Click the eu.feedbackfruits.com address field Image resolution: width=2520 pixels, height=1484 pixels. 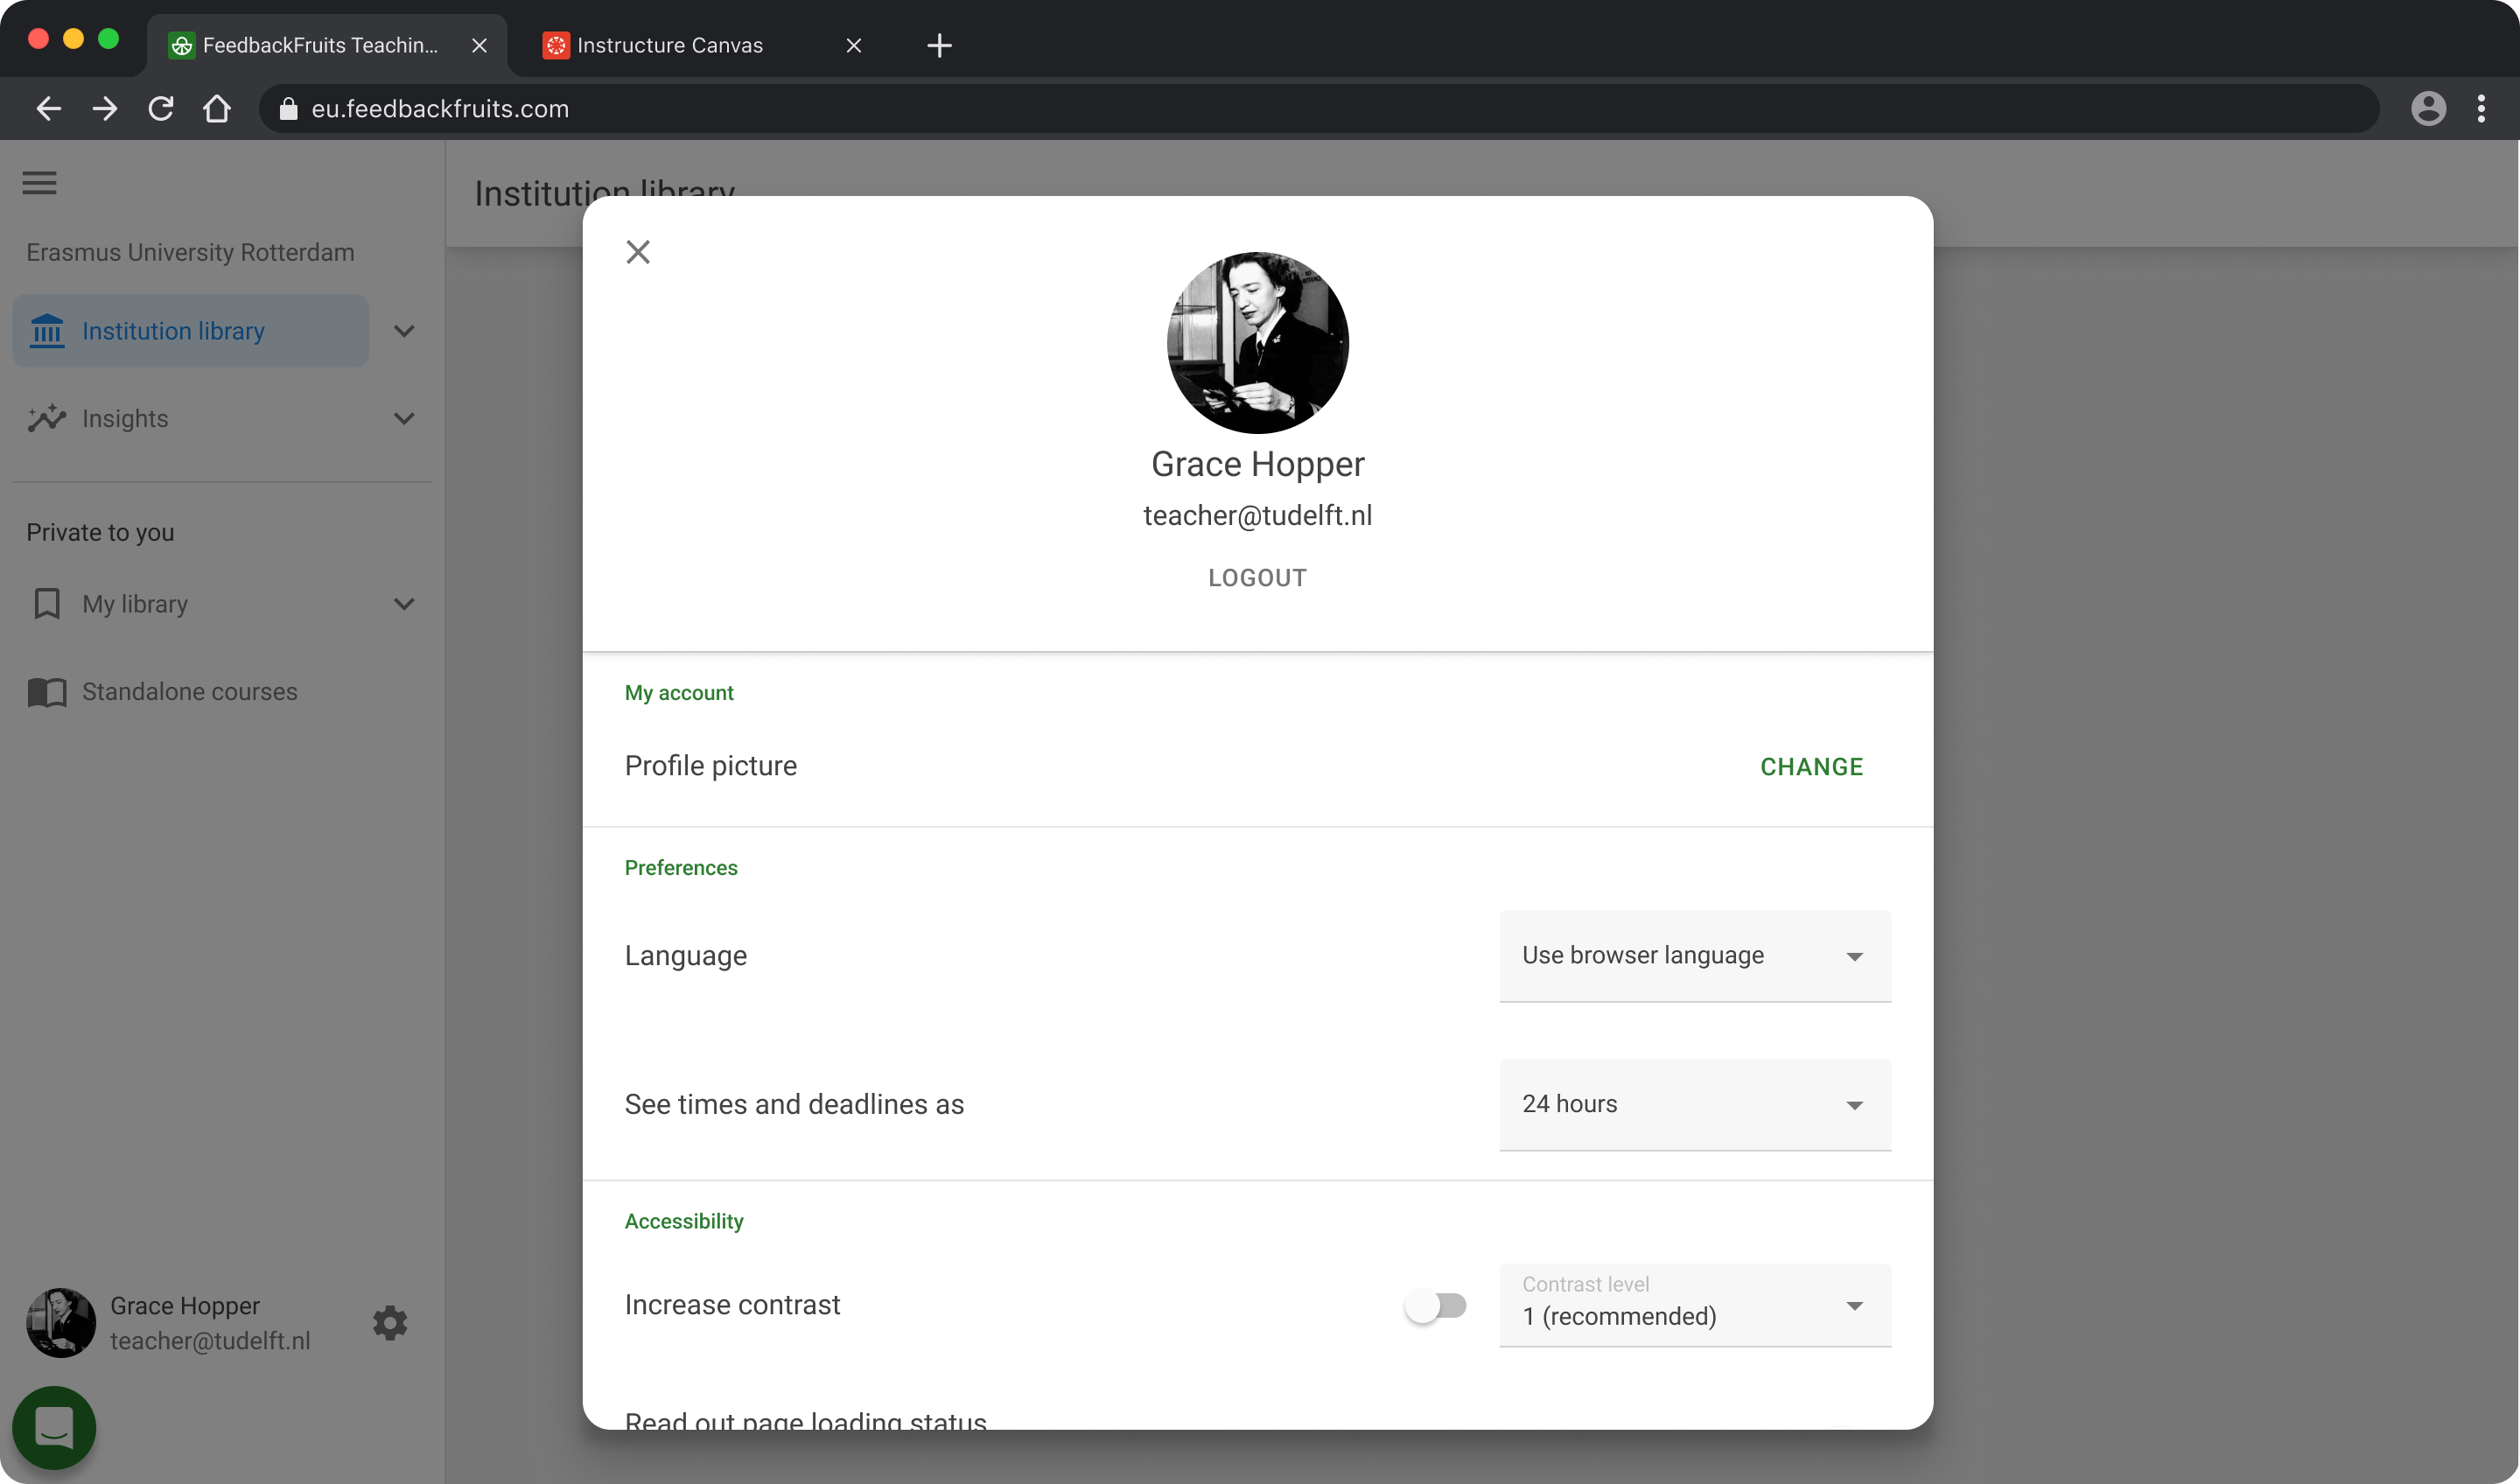[x=1318, y=108]
